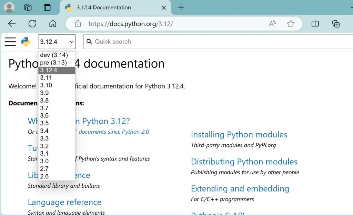Collapse the 3.12.4 version dropdown
The width and height of the screenshot is (353, 216).
[57, 42]
